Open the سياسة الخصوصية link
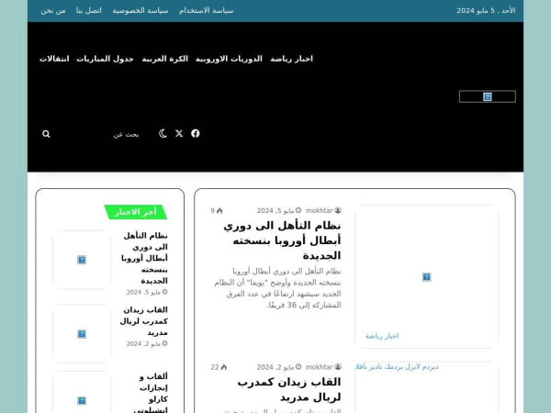Viewport: 551px width, 413px height. pos(141,10)
